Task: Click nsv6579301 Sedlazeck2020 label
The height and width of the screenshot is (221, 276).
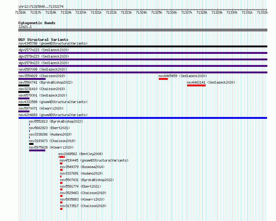Action: click(x=43, y=95)
